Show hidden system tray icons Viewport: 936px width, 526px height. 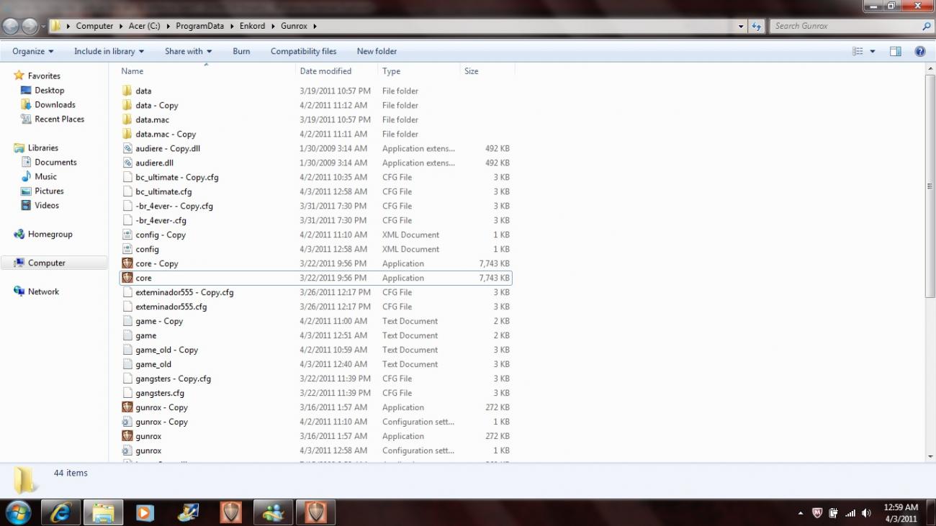pyautogui.click(x=801, y=513)
